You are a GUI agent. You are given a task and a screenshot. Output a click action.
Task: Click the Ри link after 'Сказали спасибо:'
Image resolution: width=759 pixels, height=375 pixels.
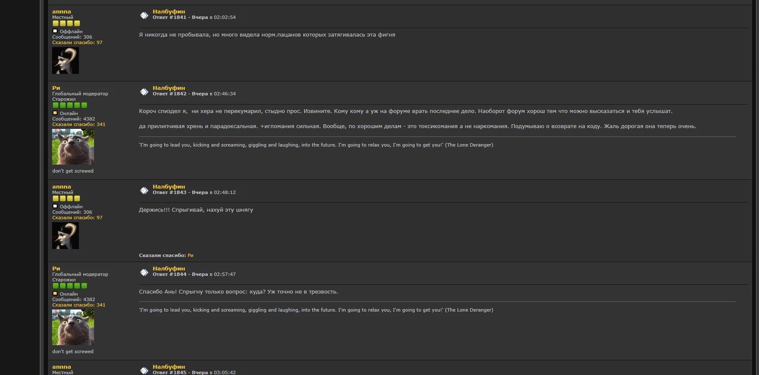click(190, 255)
